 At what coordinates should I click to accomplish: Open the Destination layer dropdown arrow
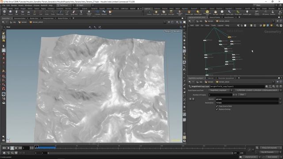[280, 103]
